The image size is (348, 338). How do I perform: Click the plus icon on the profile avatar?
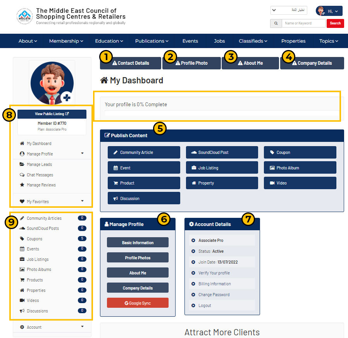(67, 97)
